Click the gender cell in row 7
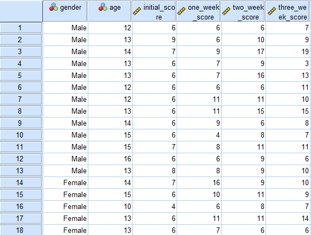The height and width of the screenshot is (235, 311). click(x=66, y=99)
